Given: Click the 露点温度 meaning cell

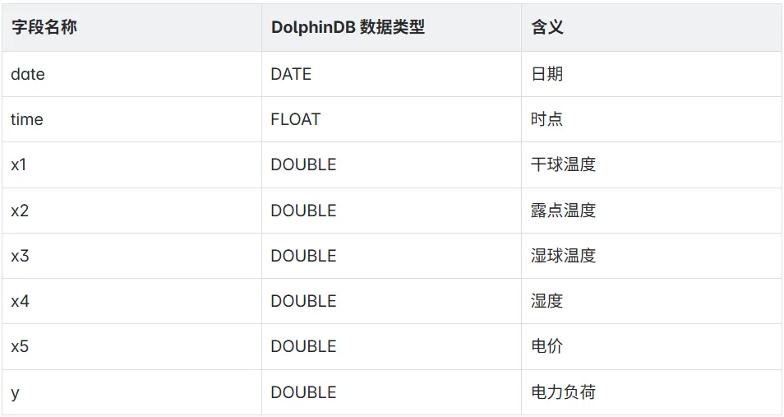Looking at the screenshot, I should tap(652, 211).
